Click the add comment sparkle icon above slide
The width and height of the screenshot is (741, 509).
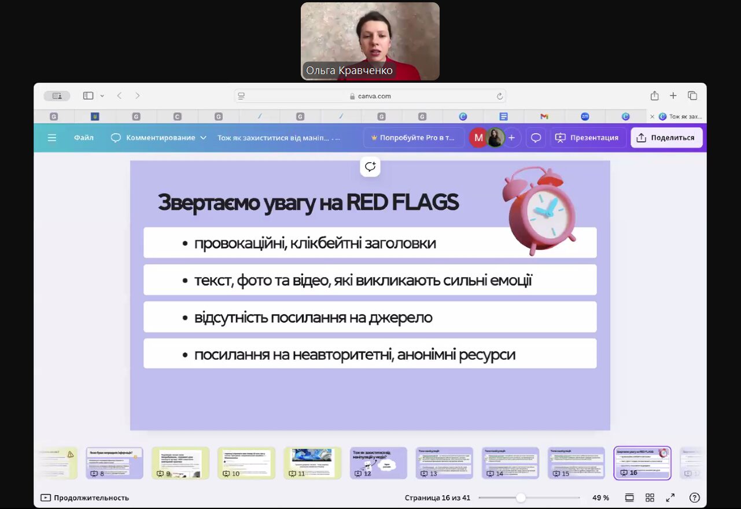[370, 167]
